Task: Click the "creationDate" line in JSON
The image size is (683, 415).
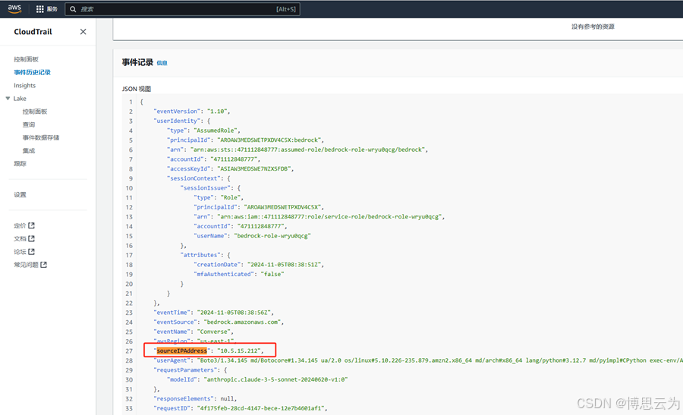Action: 260,265
